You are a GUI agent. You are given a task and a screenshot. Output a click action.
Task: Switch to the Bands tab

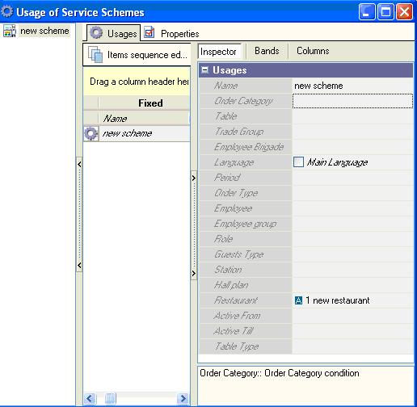pyautogui.click(x=267, y=51)
